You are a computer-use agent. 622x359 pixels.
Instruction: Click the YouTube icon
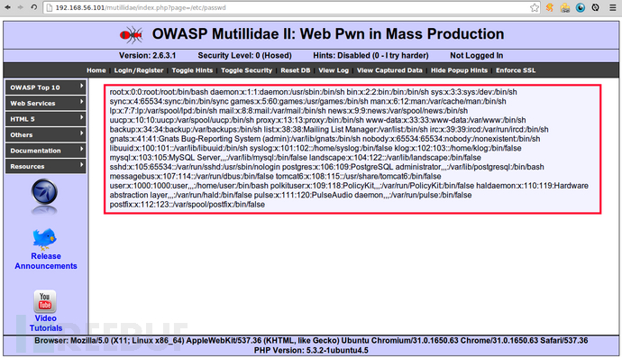pos(45,302)
